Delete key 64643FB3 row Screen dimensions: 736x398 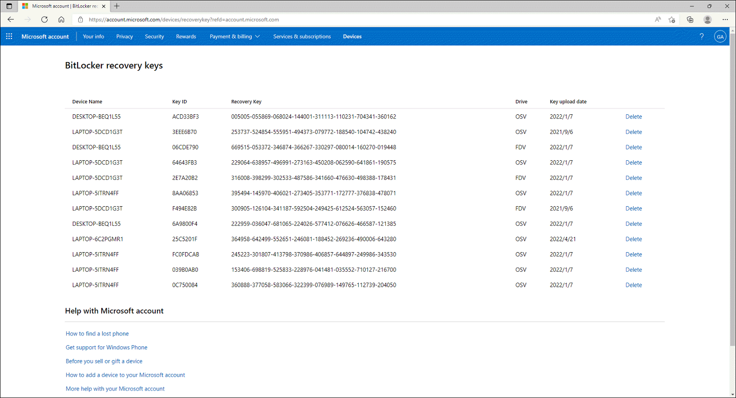634,163
